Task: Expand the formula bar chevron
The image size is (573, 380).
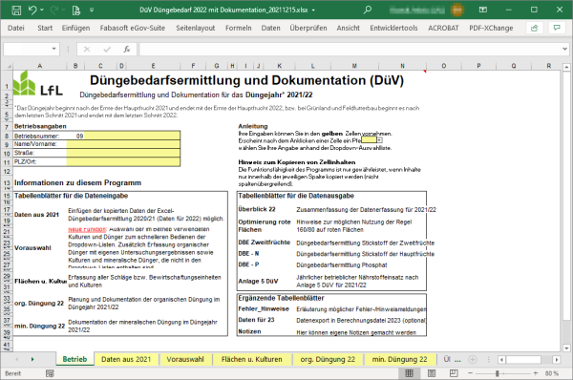Action: pyautogui.click(x=565, y=49)
